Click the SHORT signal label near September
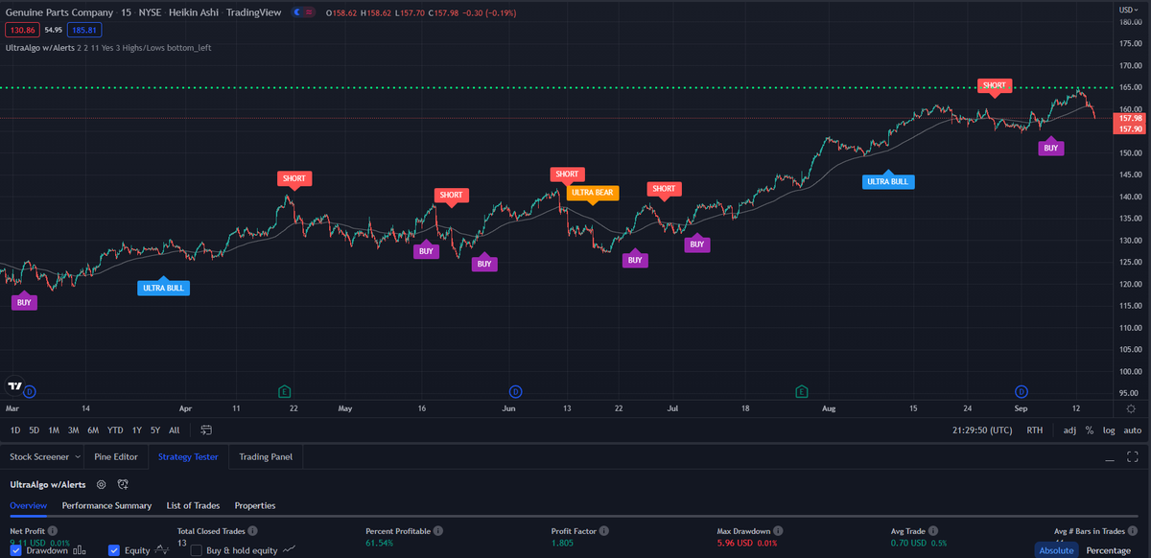This screenshot has width=1151, height=558. pyautogui.click(x=994, y=85)
